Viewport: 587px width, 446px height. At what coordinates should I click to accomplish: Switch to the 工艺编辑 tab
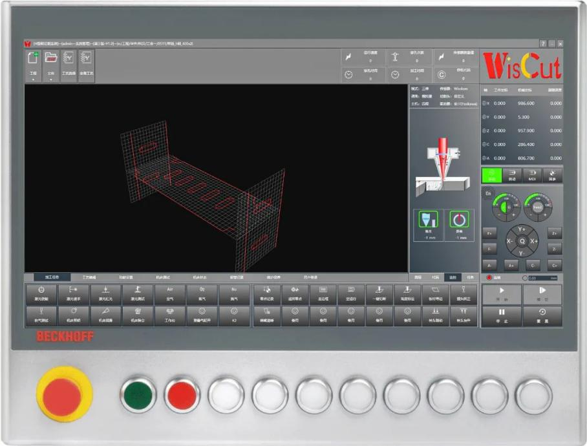click(x=89, y=277)
